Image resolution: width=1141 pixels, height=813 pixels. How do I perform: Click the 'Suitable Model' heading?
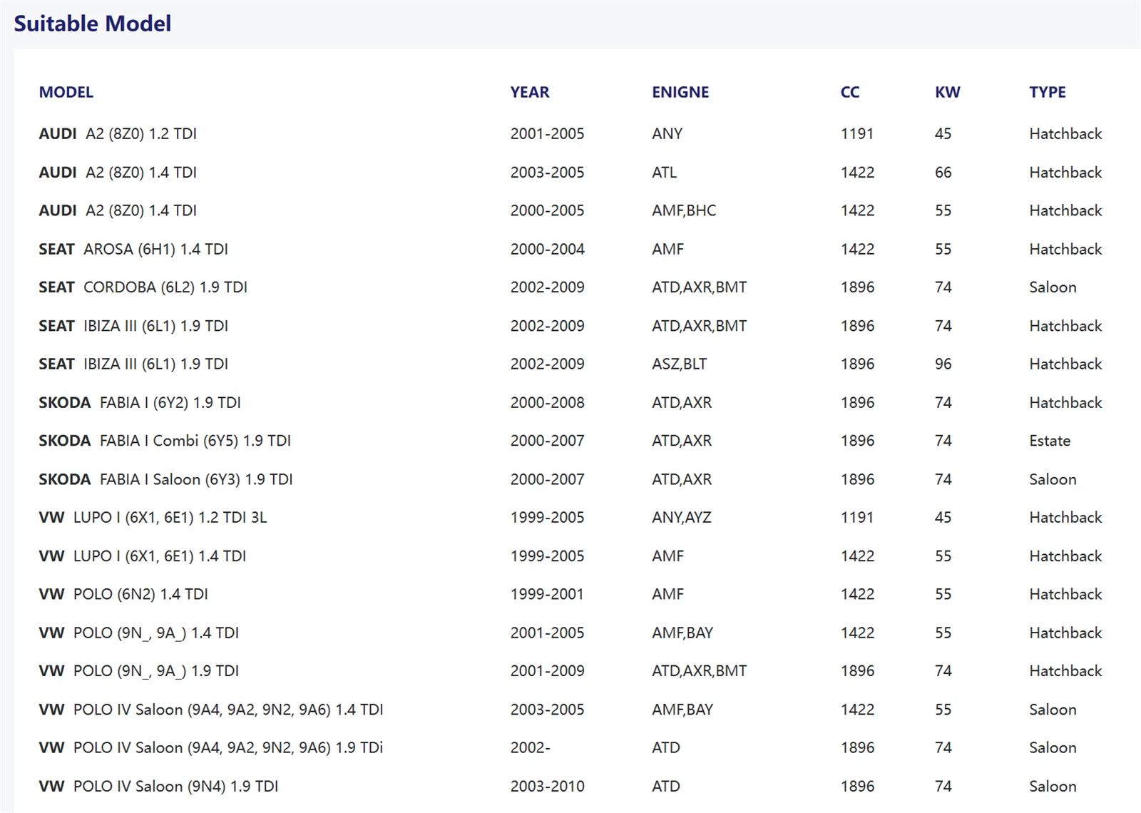coord(93,24)
